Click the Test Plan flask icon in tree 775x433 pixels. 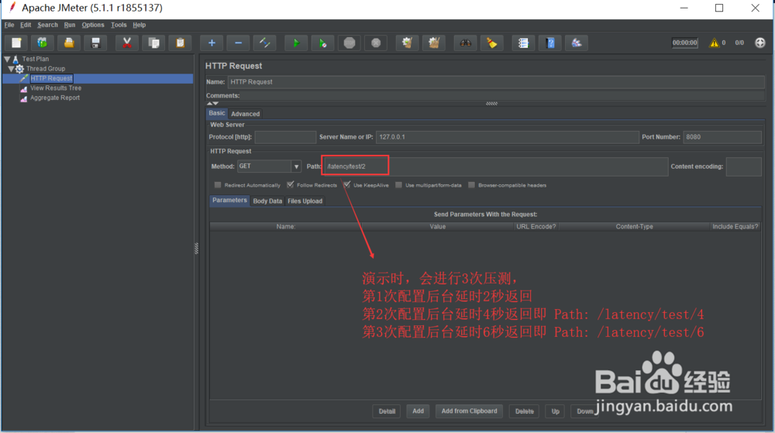click(15, 59)
